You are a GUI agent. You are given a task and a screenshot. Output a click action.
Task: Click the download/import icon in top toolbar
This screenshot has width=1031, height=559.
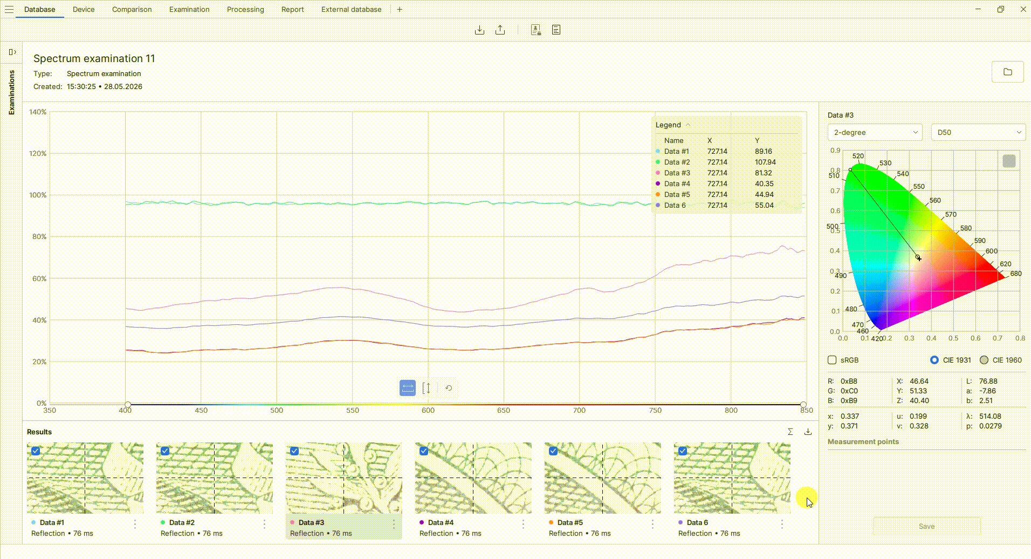pos(479,30)
